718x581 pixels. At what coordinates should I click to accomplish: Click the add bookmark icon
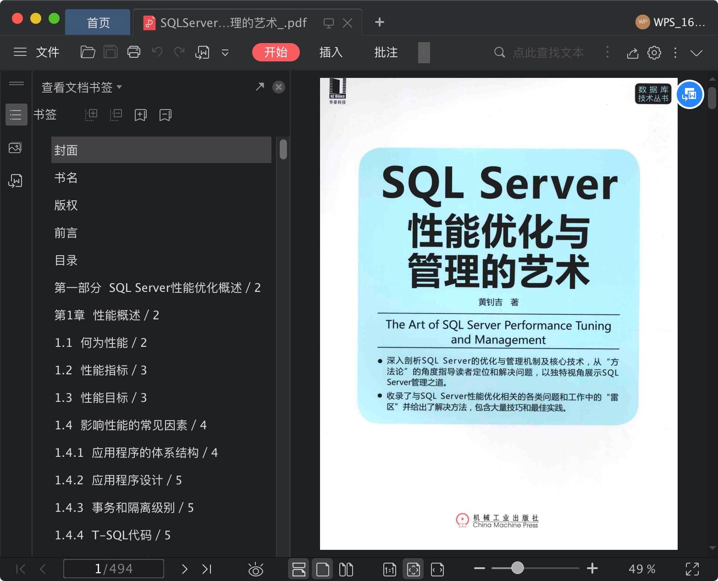point(141,115)
